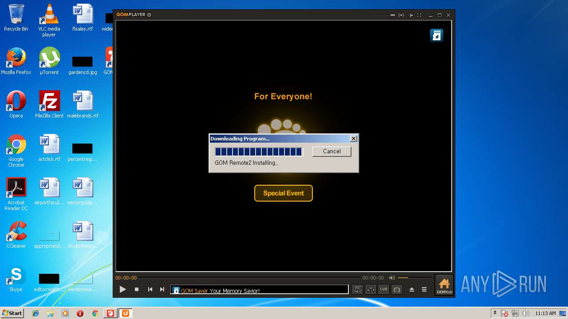Screen dimensions: 568x319
Task: Open the editorregistr... desktop file
Action: click(49, 282)
